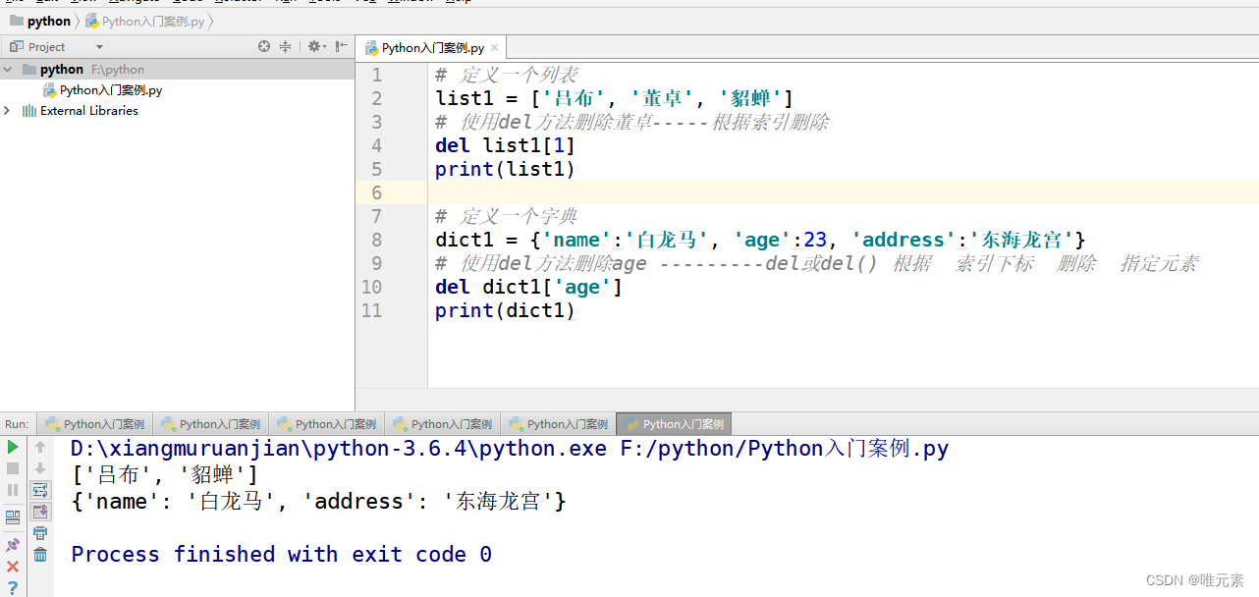1259x597 pixels.
Task: Stop the running process via square icon
Action: point(12,468)
